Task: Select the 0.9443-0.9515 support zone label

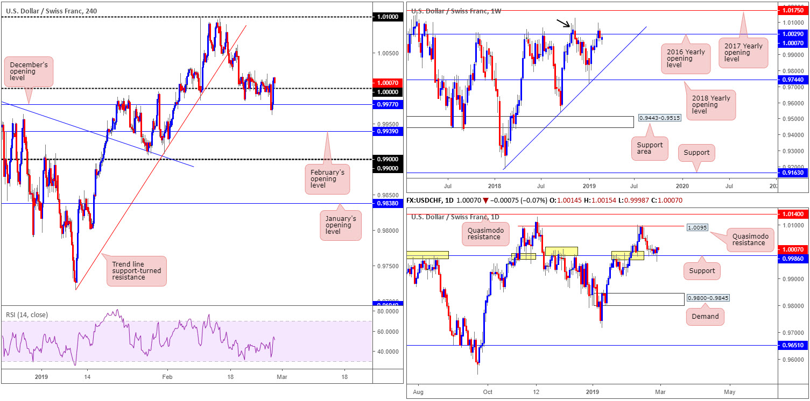Action: point(659,117)
